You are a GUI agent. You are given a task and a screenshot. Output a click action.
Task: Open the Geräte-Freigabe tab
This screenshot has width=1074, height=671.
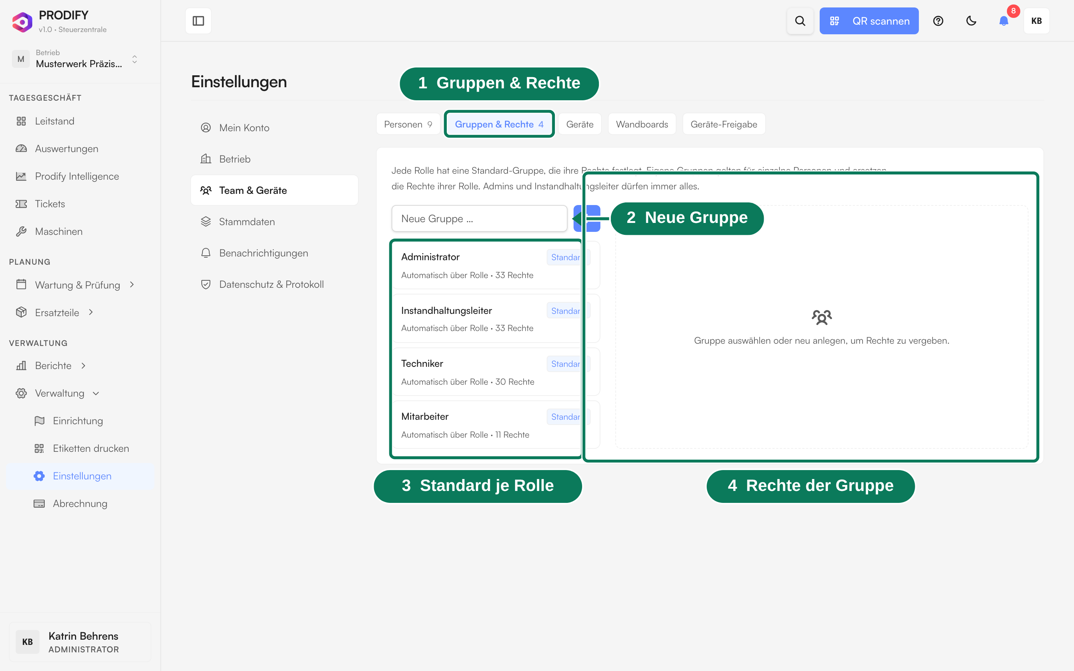(723, 124)
